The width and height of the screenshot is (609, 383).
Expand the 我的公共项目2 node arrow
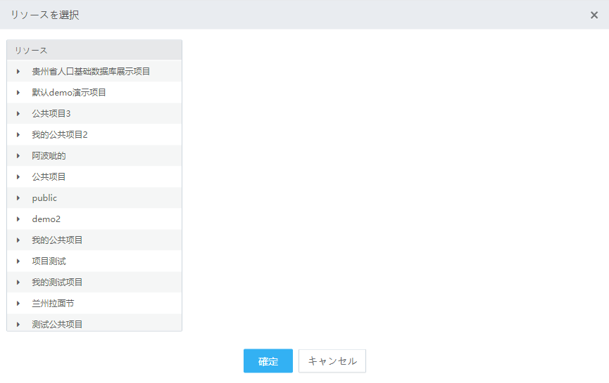(18, 135)
